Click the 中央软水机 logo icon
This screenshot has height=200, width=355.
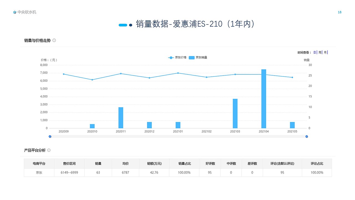click(x=15, y=12)
